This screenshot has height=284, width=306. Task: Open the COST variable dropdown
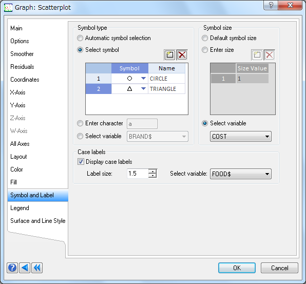(241, 136)
